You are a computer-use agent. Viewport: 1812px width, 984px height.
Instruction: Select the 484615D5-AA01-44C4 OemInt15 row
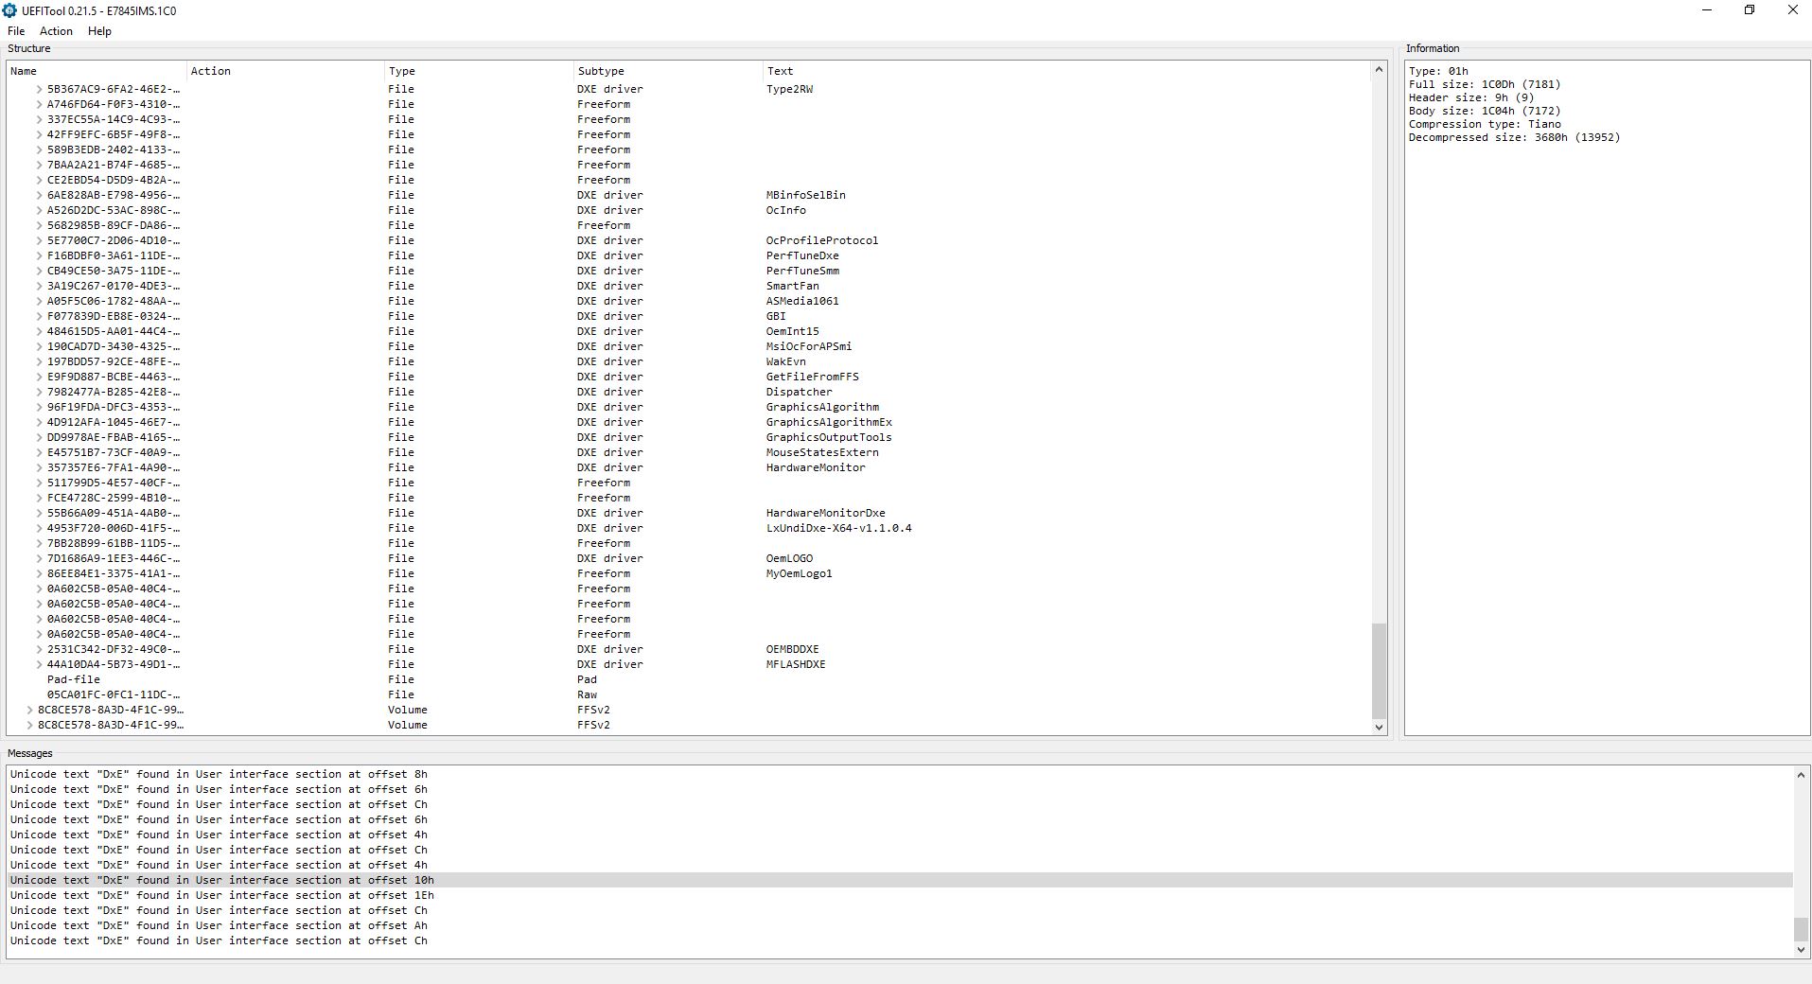tap(689, 331)
